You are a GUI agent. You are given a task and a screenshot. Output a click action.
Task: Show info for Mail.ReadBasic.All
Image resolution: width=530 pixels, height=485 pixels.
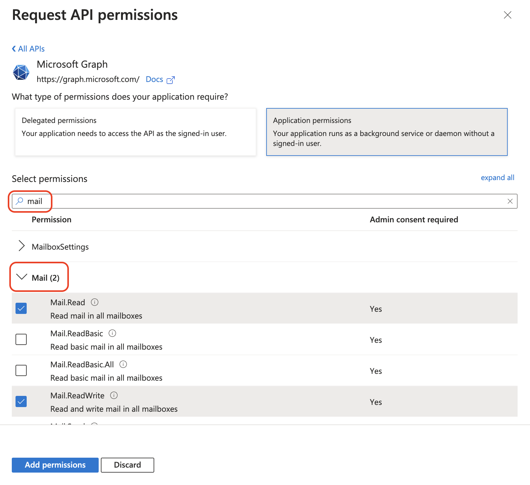point(123,364)
